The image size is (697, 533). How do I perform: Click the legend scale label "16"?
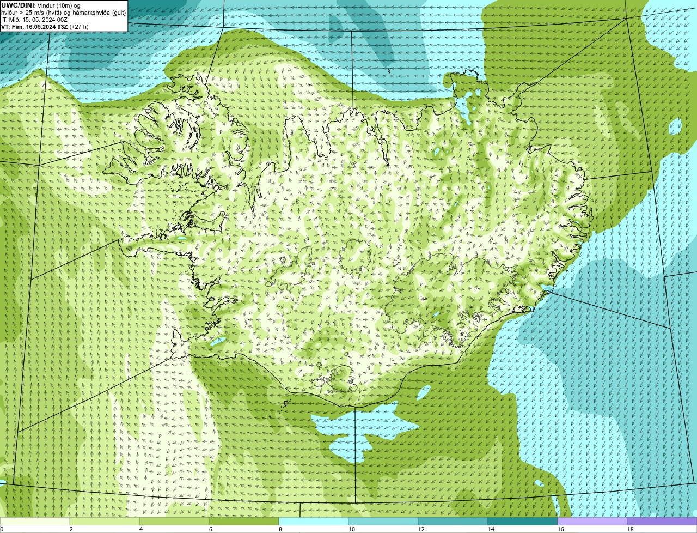pos(561,529)
